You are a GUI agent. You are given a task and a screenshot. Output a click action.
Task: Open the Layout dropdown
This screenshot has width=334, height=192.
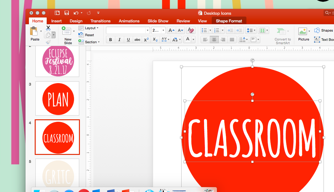pyautogui.click(x=88, y=28)
